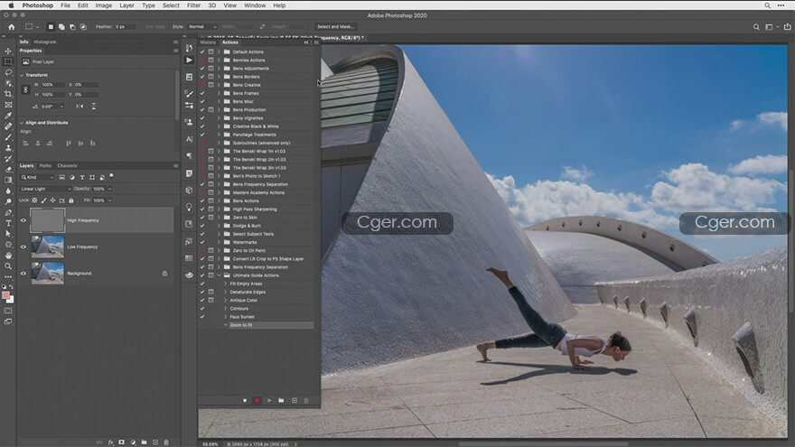Switch to the Histogram tab
The width and height of the screenshot is (795, 447).
pyautogui.click(x=44, y=42)
